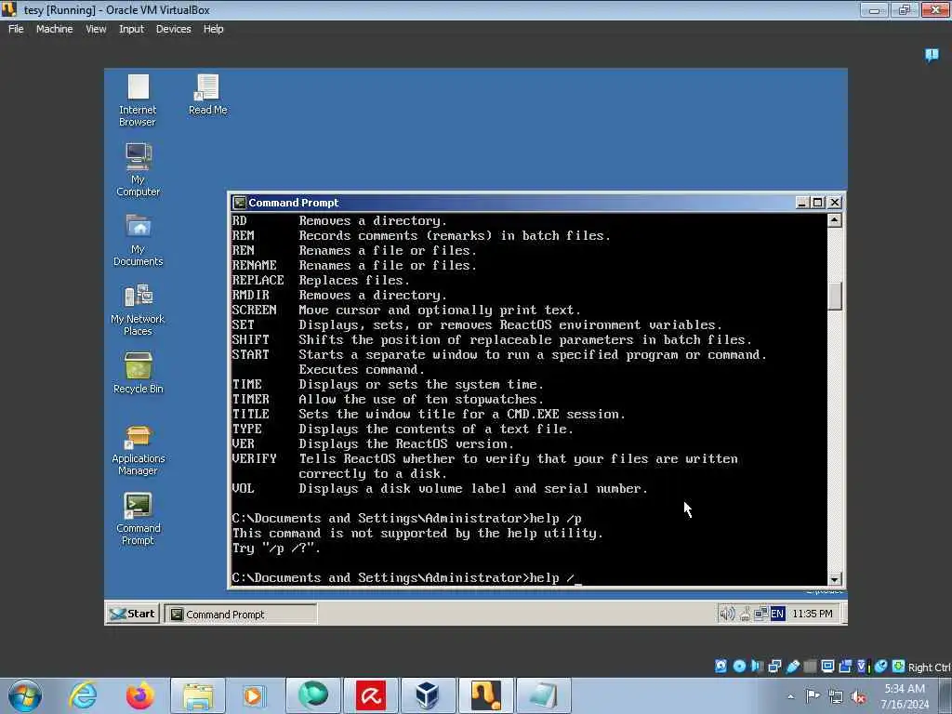Click the REPLACE command row

coord(321,281)
